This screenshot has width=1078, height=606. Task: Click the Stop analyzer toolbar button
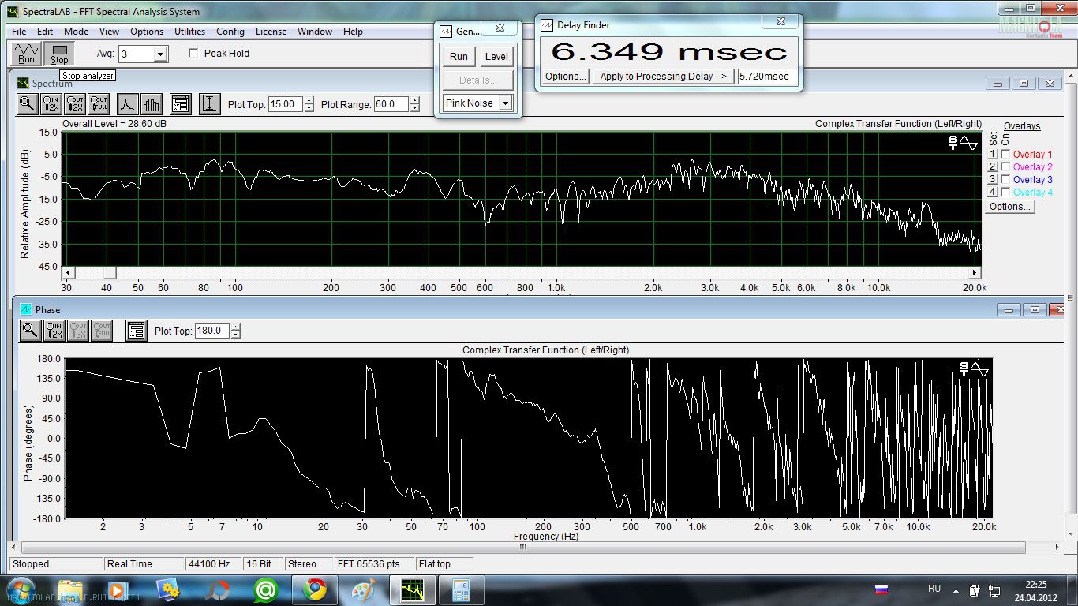[x=59, y=54]
